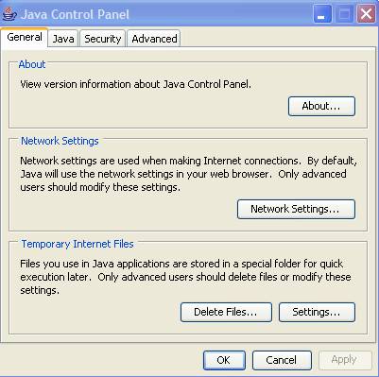Select the General tab
The image size is (379, 377).
pos(25,38)
